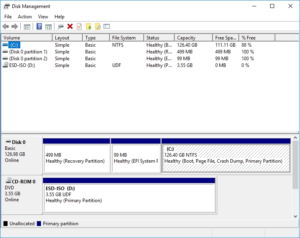This screenshot has width=300, height=238.
Task: Click the ESD-ISO disc drive icon
Action: tap(5, 65)
